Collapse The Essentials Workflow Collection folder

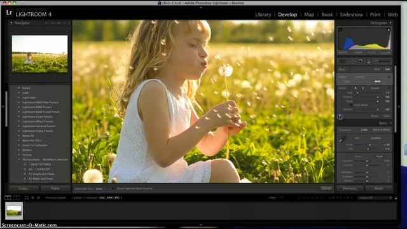tap(18, 160)
